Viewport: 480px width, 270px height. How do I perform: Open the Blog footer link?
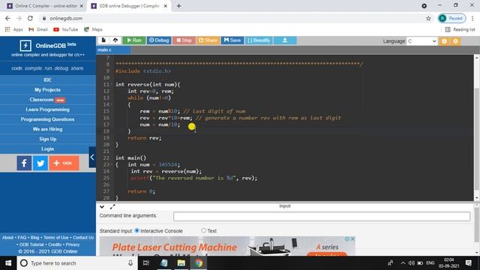point(35,238)
